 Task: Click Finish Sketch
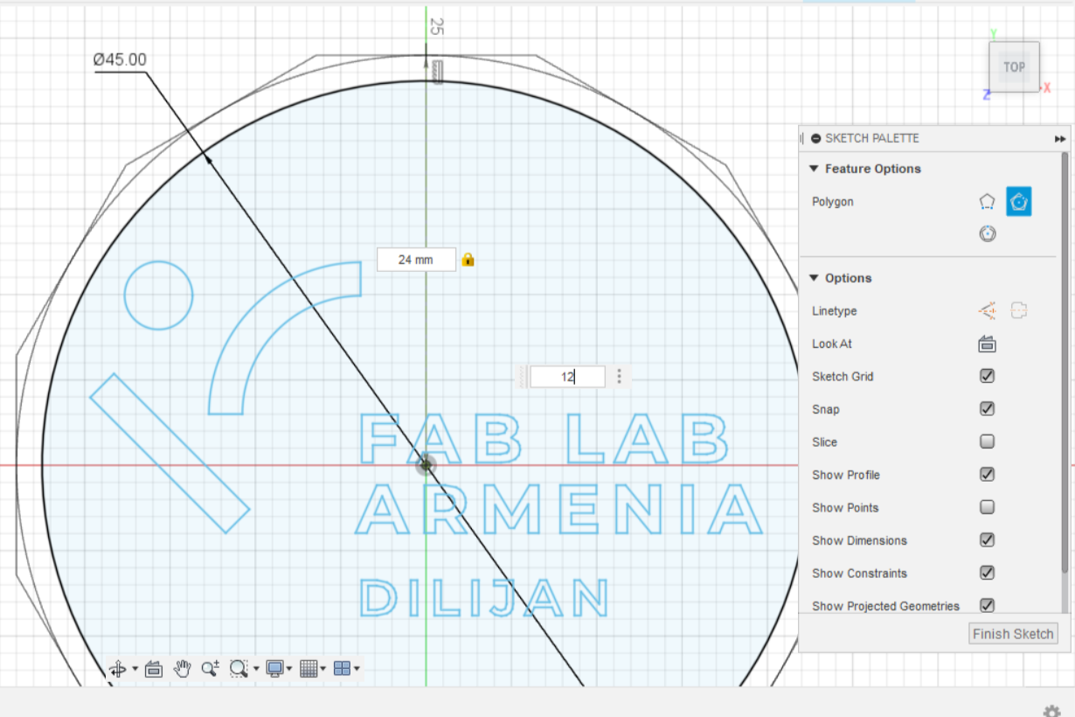pos(1013,633)
